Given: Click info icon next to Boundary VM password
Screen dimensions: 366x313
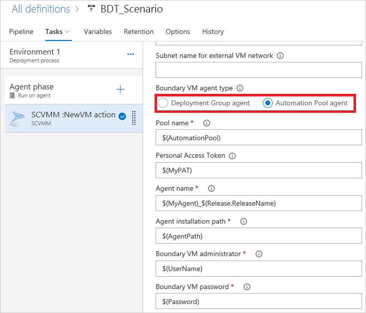Looking at the screenshot, I should click(247, 287).
